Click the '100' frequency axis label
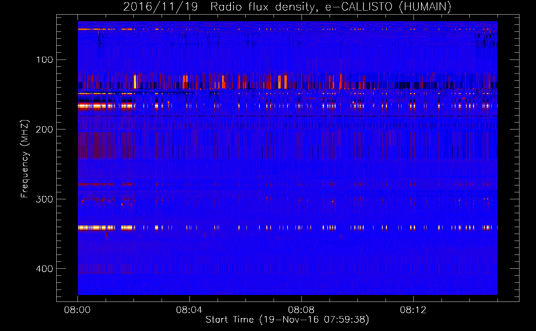Viewport: 536px width, 331px height. pyautogui.click(x=44, y=60)
